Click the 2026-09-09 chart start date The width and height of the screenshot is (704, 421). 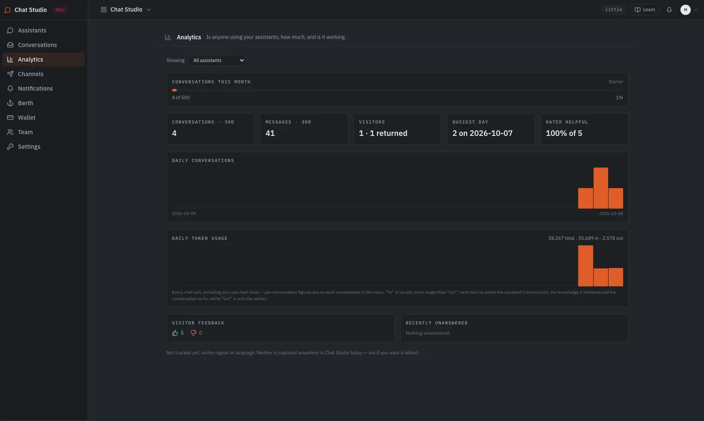point(184,213)
